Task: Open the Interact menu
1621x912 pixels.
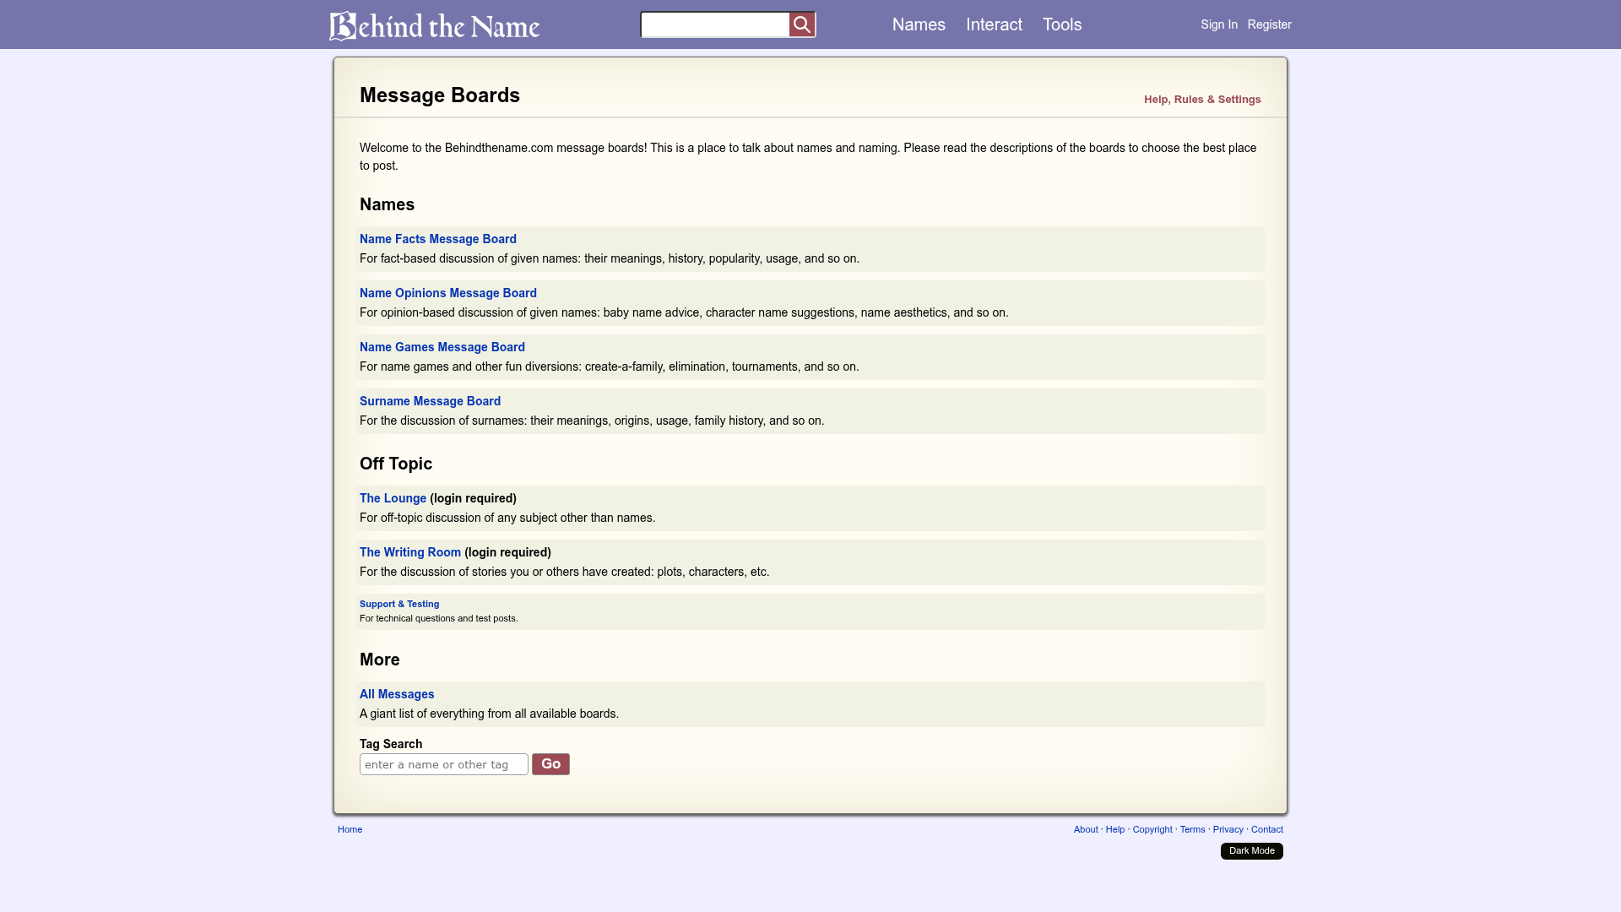Action: (994, 24)
